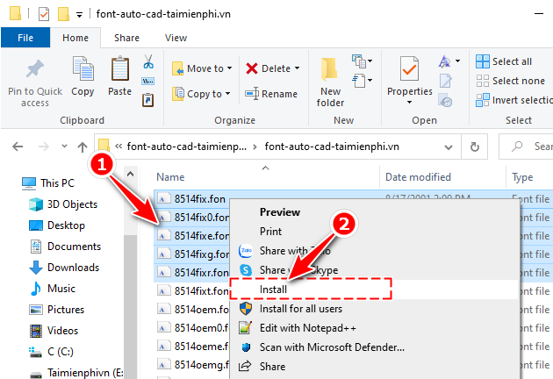Click the Zalo share icon in menu
553x379 pixels.
click(246, 251)
